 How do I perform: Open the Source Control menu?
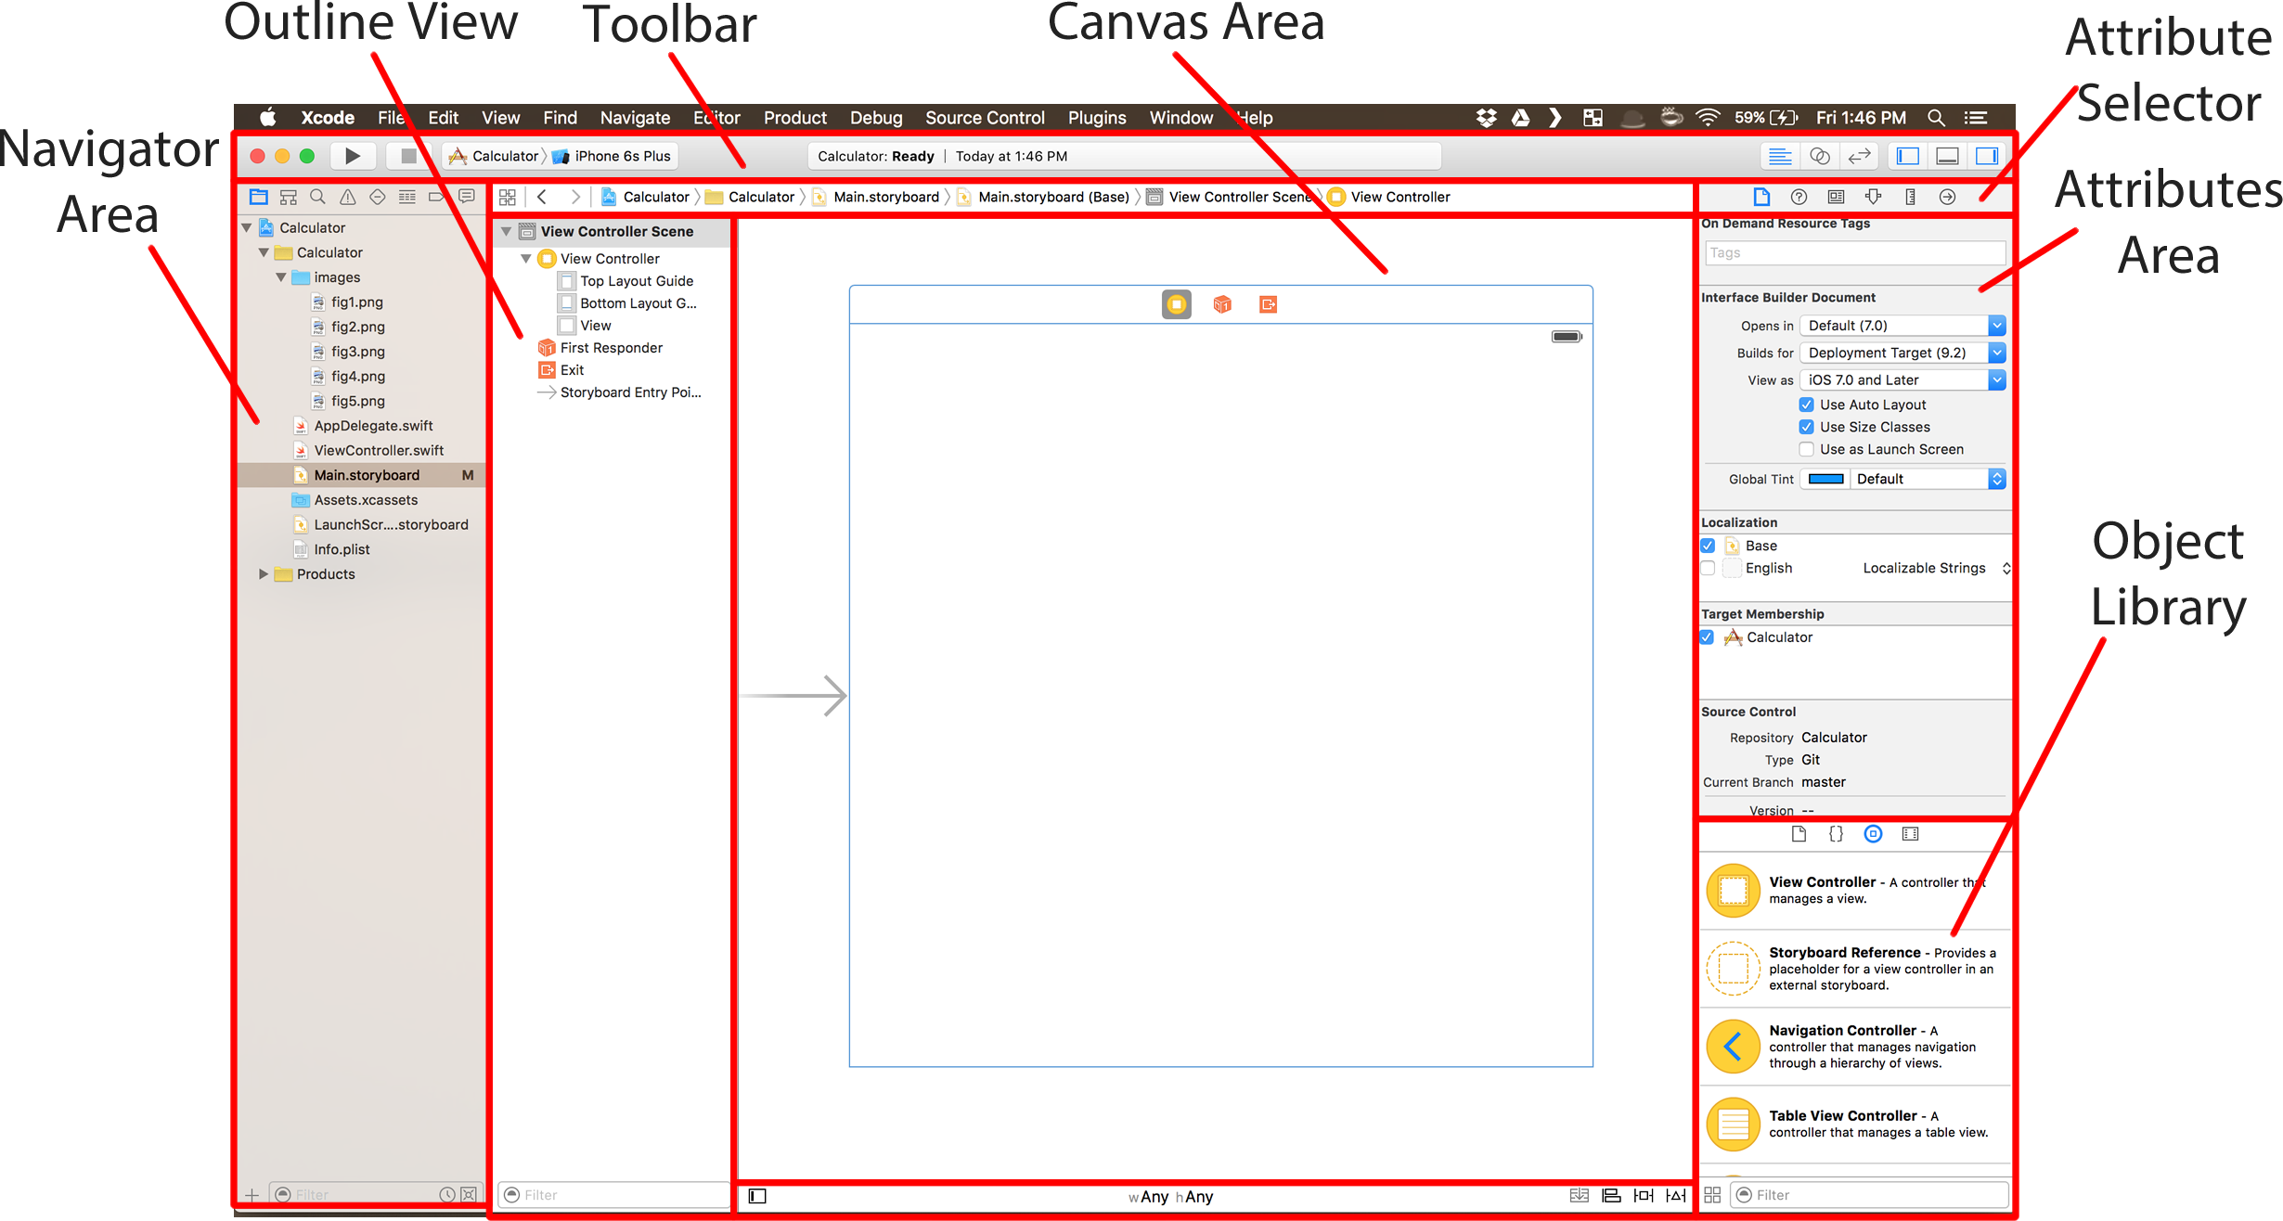(984, 118)
